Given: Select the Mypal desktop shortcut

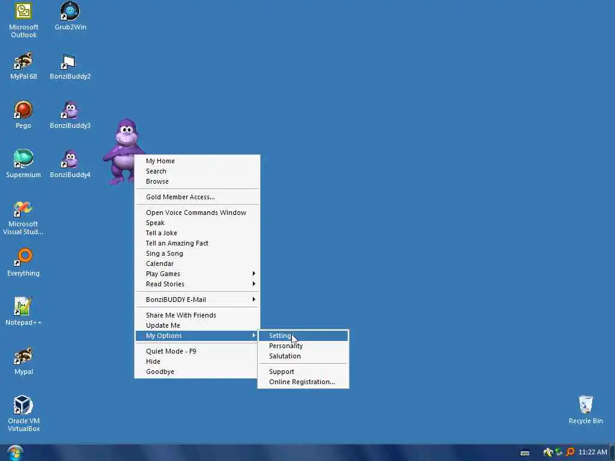Looking at the screenshot, I should pos(23,361).
